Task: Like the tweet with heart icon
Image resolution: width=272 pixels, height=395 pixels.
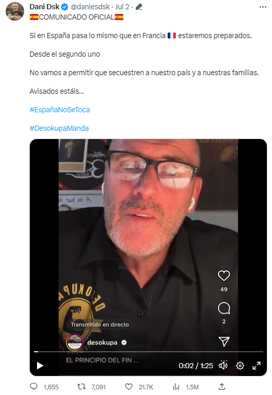Action: [x=129, y=386]
